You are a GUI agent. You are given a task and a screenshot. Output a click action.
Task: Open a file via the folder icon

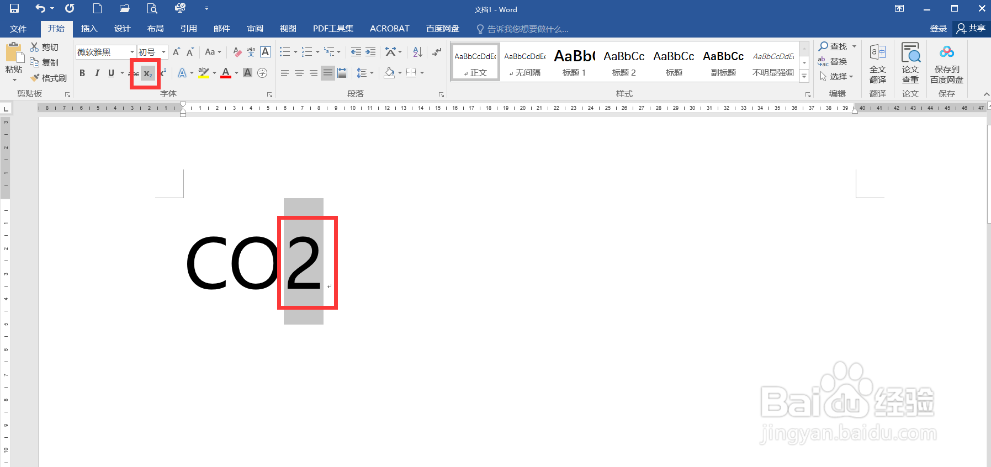[124, 8]
